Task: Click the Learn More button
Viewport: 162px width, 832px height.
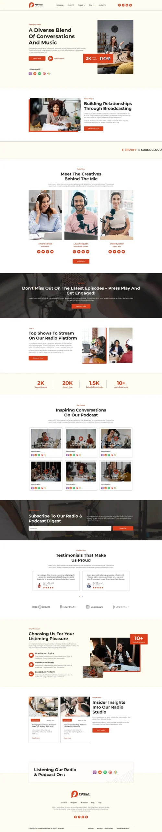Action: pyautogui.click(x=37, y=58)
